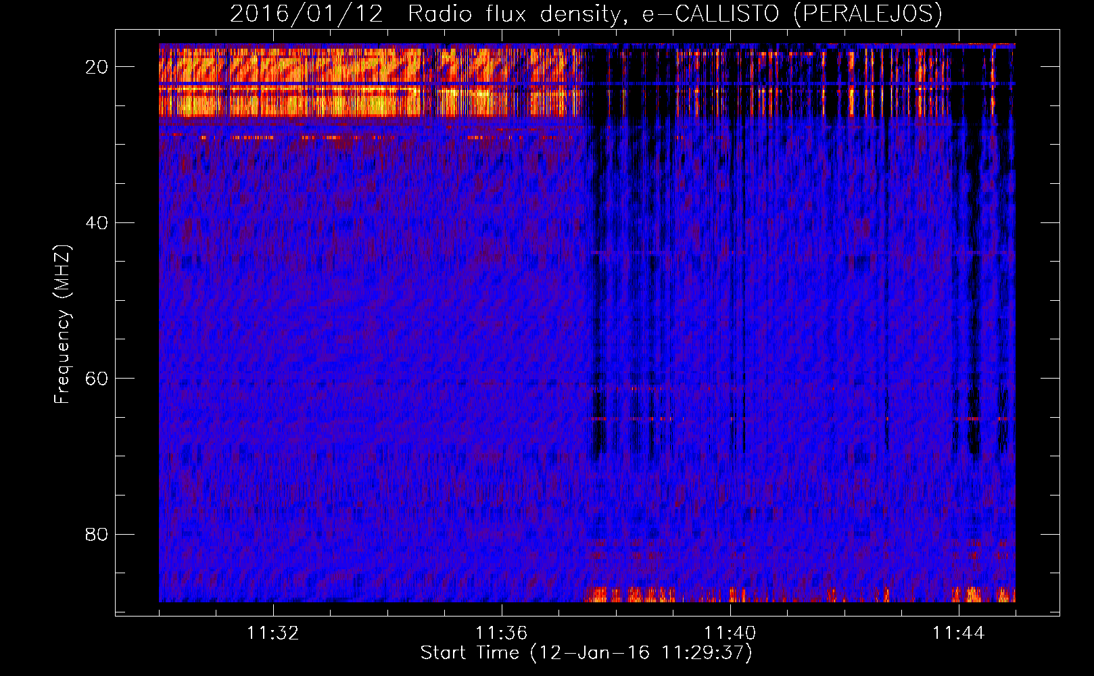The width and height of the screenshot is (1094, 676).
Task: Click the 11:40 time tick label
Action: [x=730, y=633]
